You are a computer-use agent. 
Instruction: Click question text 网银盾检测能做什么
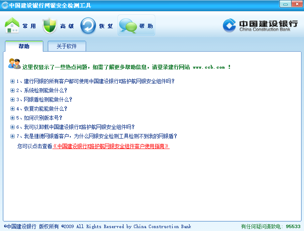[x=44, y=99]
